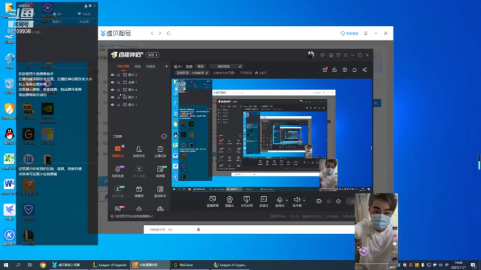Go back in 虚贝租号 window
This screenshot has height=270, width=481.
pyautogui.click(x=152, y=33)
